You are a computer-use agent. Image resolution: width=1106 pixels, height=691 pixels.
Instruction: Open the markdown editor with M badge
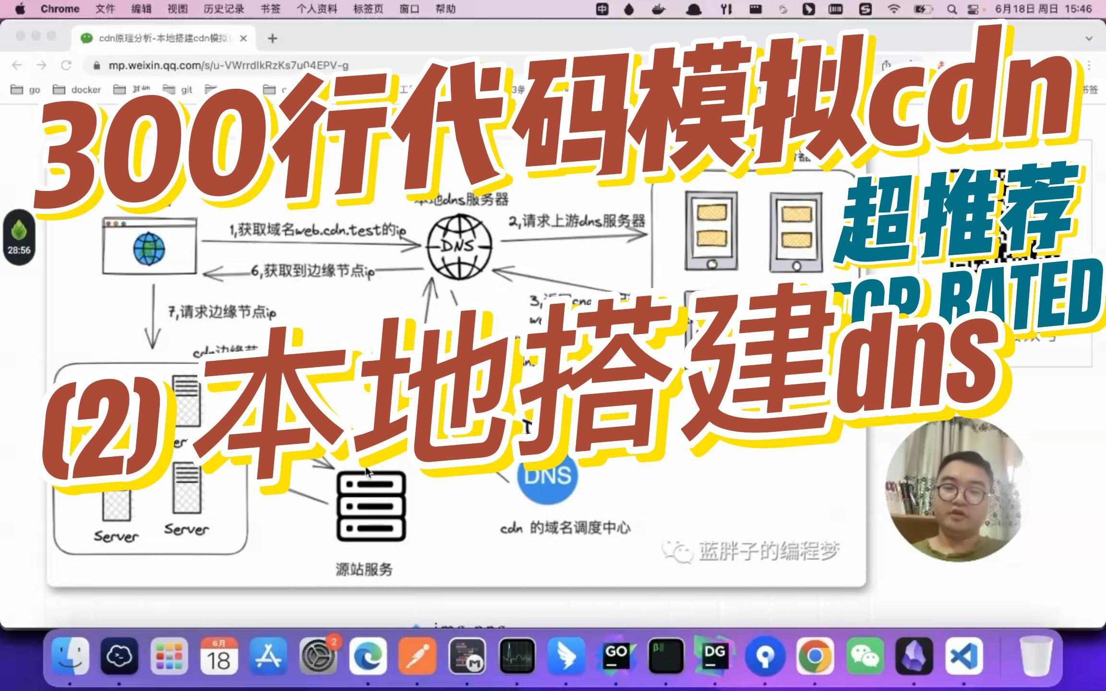[467, 656]
